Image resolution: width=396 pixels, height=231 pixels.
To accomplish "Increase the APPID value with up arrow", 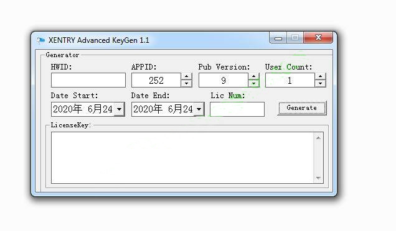I will 186,76.
